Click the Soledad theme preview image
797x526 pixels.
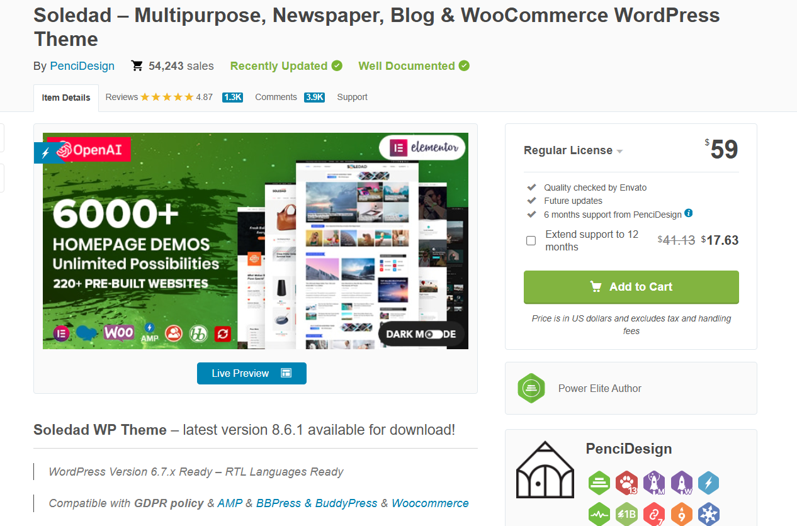pyautogui.click(x=256, y=241)
